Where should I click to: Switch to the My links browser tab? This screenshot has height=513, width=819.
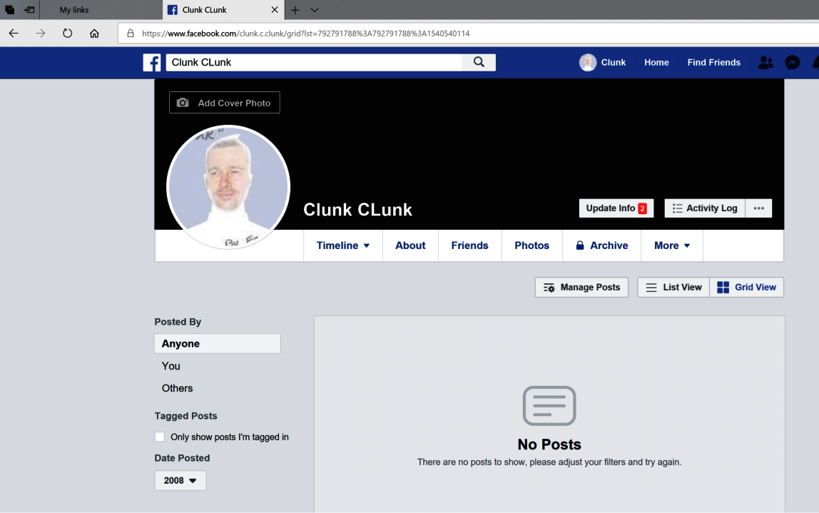[101, 10]
